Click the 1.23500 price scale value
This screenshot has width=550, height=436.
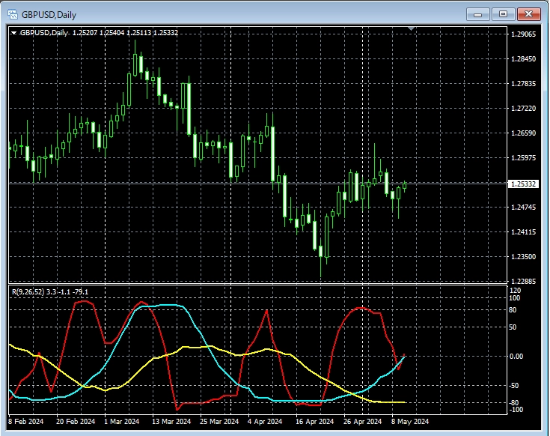[523, 257]
